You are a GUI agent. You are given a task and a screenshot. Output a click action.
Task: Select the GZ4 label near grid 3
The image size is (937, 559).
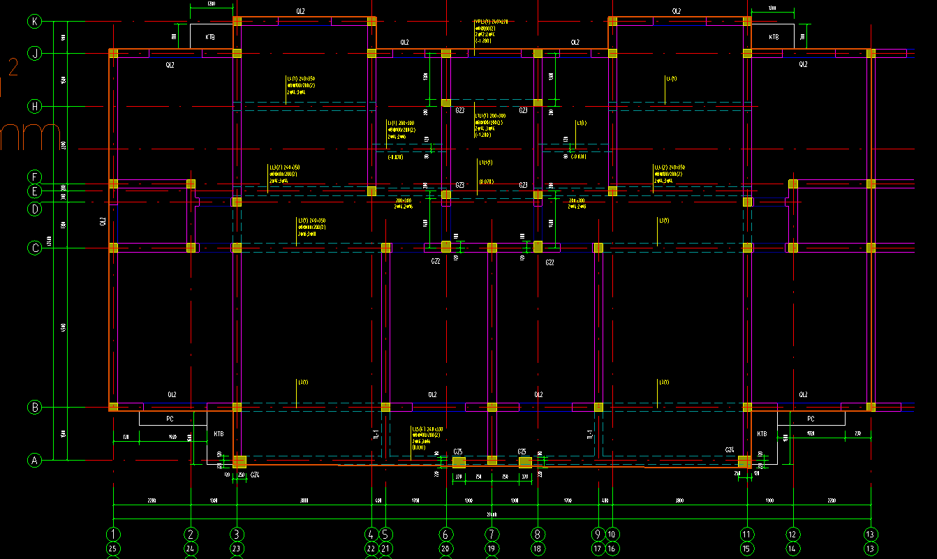(x=255, y=475)
